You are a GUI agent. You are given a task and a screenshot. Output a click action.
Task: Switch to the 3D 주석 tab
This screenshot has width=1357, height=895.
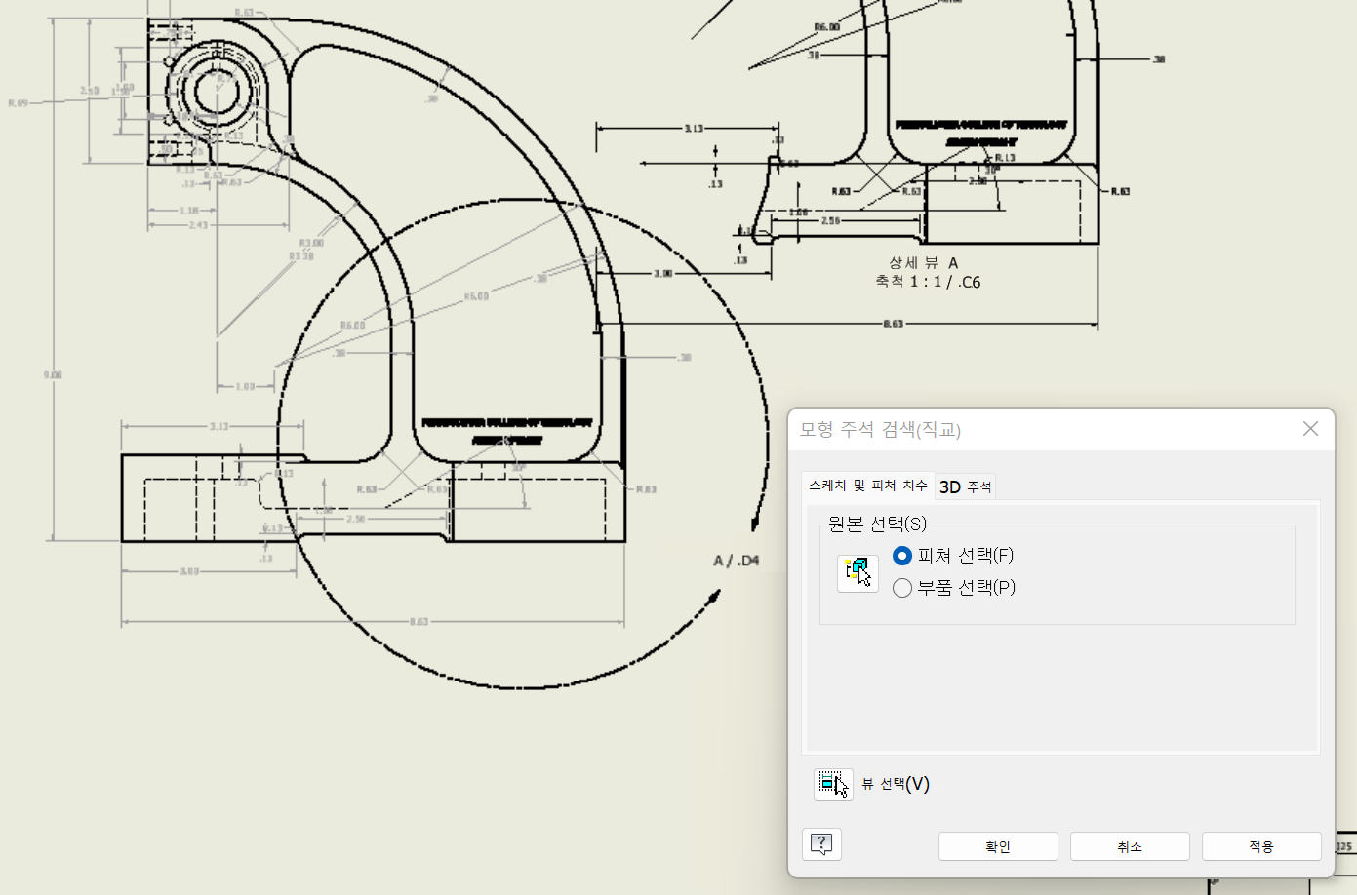click(x=966, y=486)
